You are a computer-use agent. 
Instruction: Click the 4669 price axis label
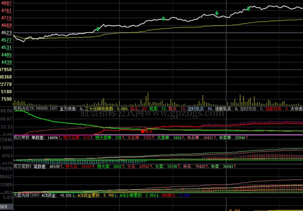point(6,25)
